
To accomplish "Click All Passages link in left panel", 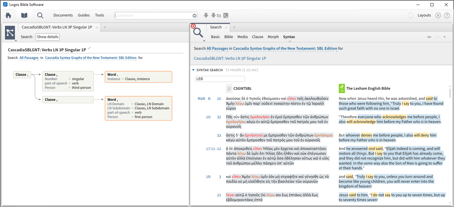I will coord(29,58).
